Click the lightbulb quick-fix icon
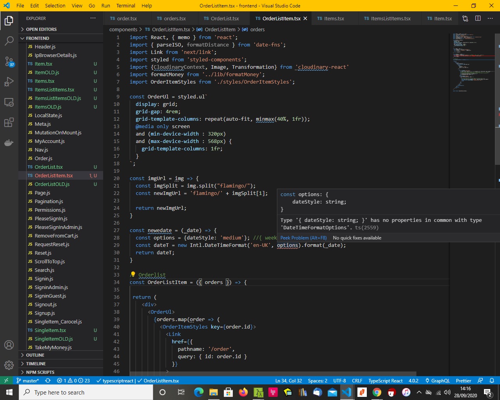This screenshot has height=400, width=500. [133, 275]
